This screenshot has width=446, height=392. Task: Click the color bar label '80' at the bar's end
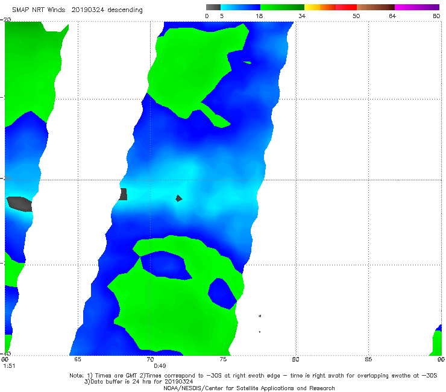(436, 16)
